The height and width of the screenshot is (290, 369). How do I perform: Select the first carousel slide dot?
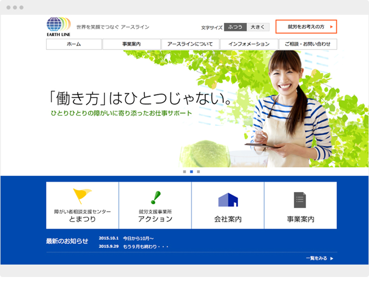point(184,172)
